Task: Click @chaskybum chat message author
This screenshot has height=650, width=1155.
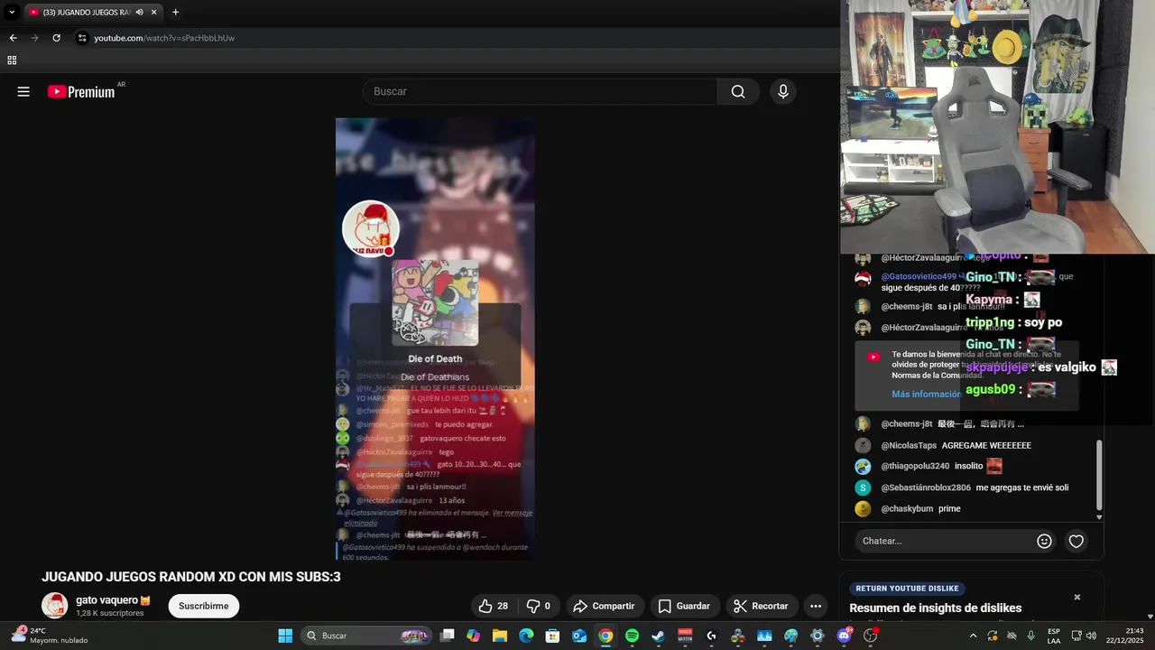Action: pyautogui.click(x=907, y=508)
